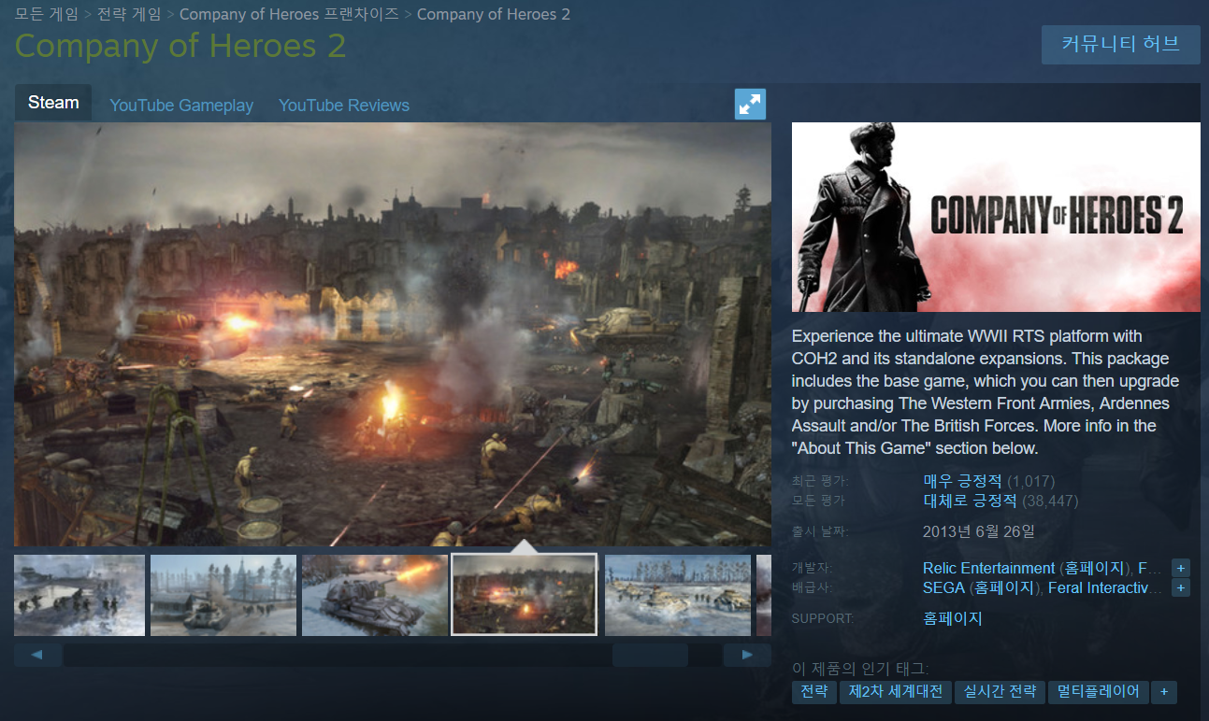The height and width of the screenshot is (721, 1209).
Task: Click the final Company of Heroes 2 breadcrumb
Action: click(494, 14)
